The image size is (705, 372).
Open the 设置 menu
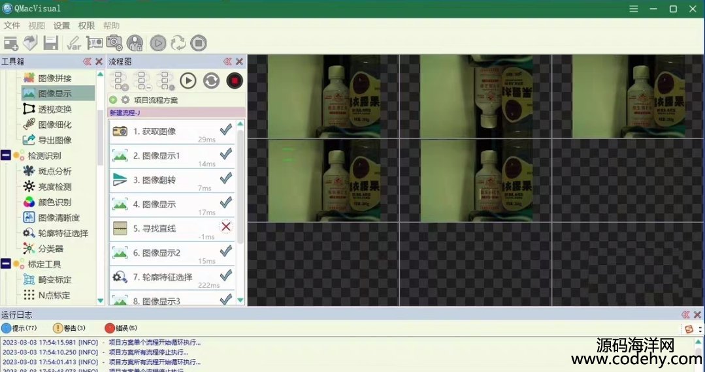pos(61,25)
